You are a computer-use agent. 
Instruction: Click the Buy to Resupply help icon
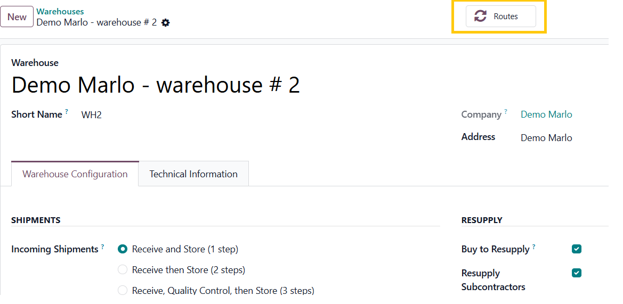(x=534, y=247)
